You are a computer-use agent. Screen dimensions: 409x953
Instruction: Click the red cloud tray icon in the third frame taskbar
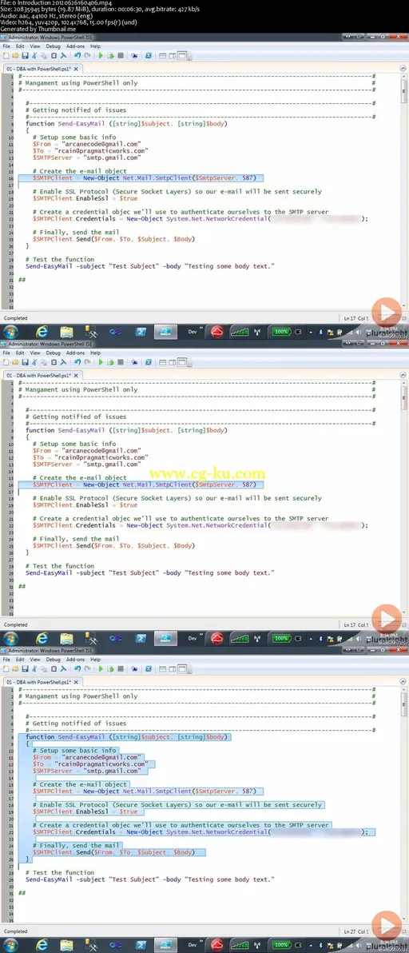[216, 944]
